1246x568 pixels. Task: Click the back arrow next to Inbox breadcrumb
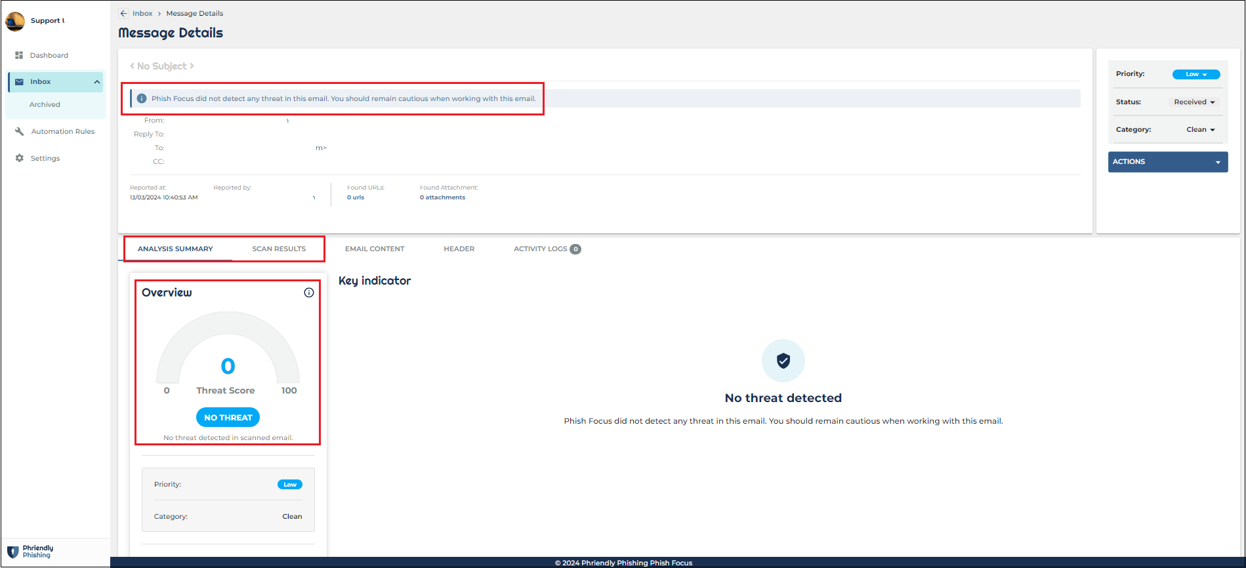[123, 13]
